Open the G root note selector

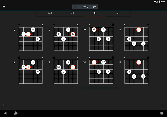click(75, 7)
